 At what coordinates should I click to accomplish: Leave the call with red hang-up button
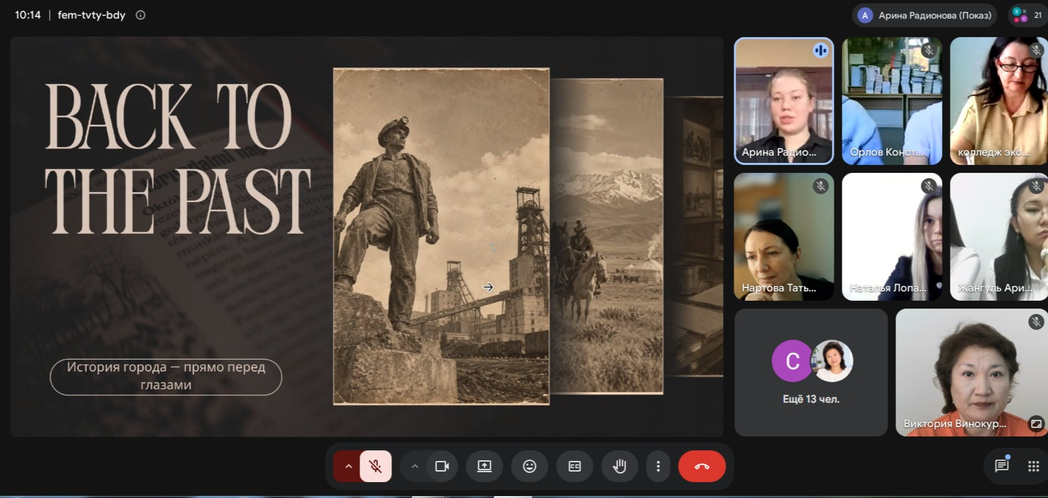(x=702, y=466)
